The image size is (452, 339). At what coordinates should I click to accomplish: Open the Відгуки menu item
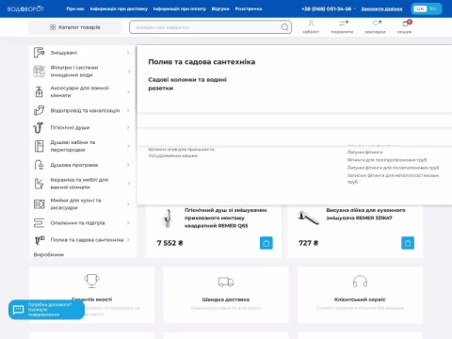220,8
